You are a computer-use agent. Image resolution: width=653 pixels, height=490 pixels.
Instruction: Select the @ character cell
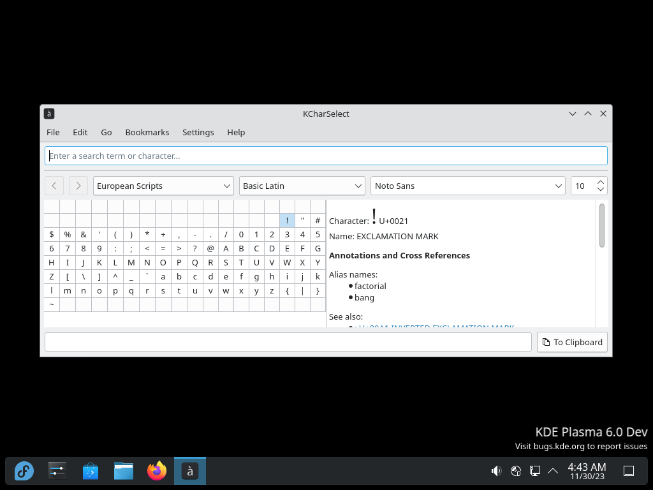click(210, 249)
